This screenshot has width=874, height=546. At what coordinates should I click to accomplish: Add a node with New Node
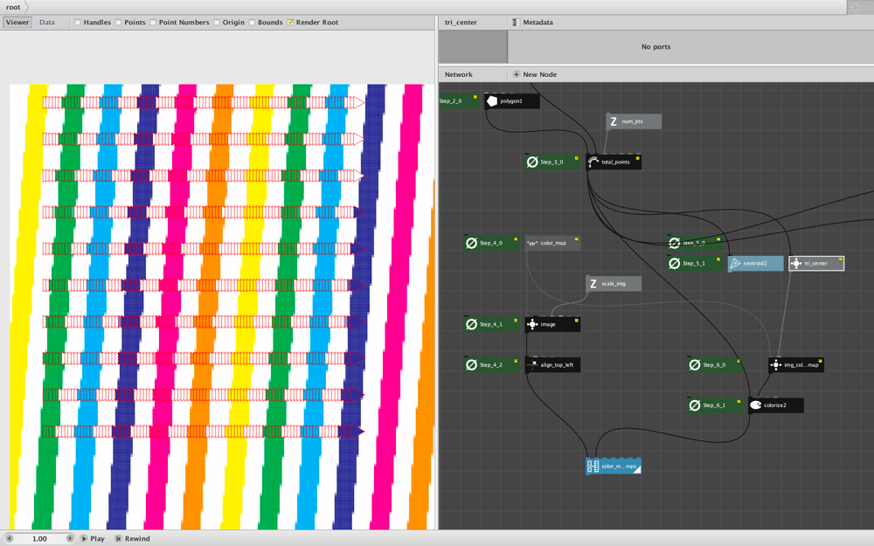click(x=535, y=74)
